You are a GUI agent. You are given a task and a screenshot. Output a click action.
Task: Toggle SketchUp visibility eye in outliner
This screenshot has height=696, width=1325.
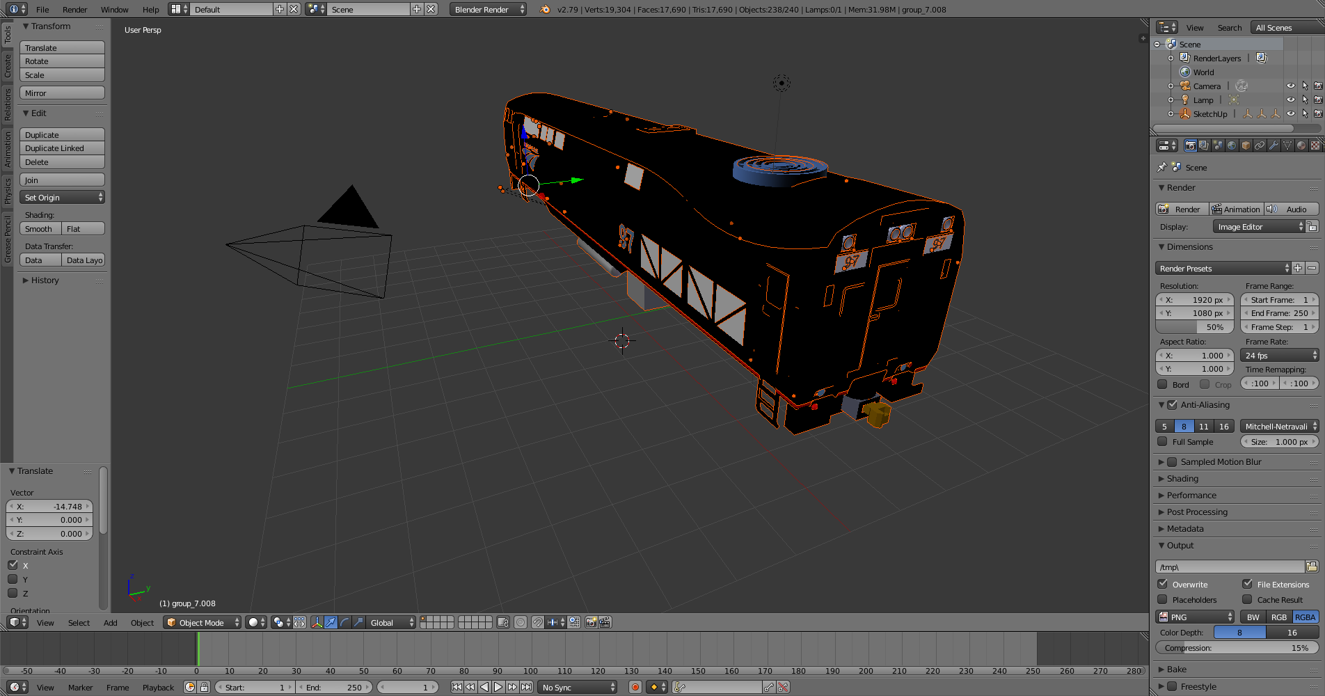(x=1291, y=113)
